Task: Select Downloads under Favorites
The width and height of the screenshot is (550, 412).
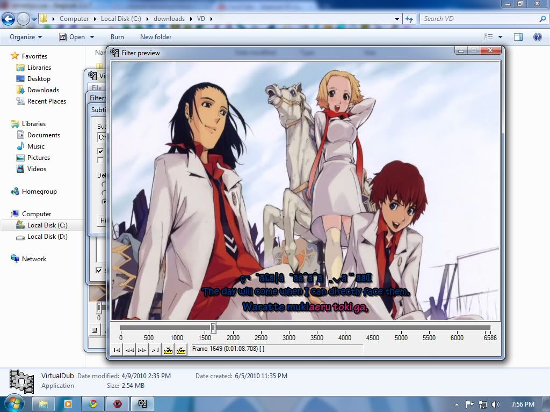Action: [43, 90]
